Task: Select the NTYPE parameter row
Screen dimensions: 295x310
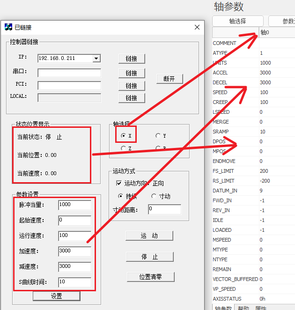Action: [254, 259]
